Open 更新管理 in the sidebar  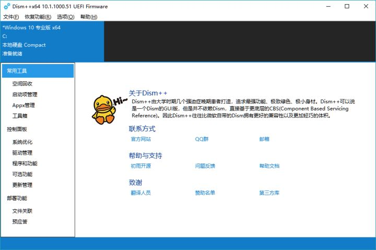(22, 185)
